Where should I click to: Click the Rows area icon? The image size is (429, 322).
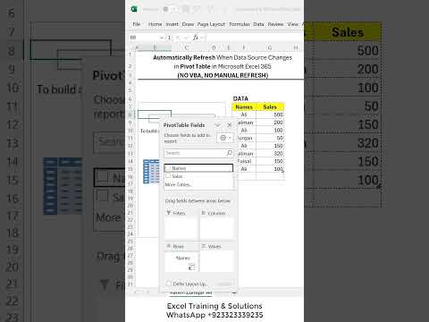pos(169,246)
